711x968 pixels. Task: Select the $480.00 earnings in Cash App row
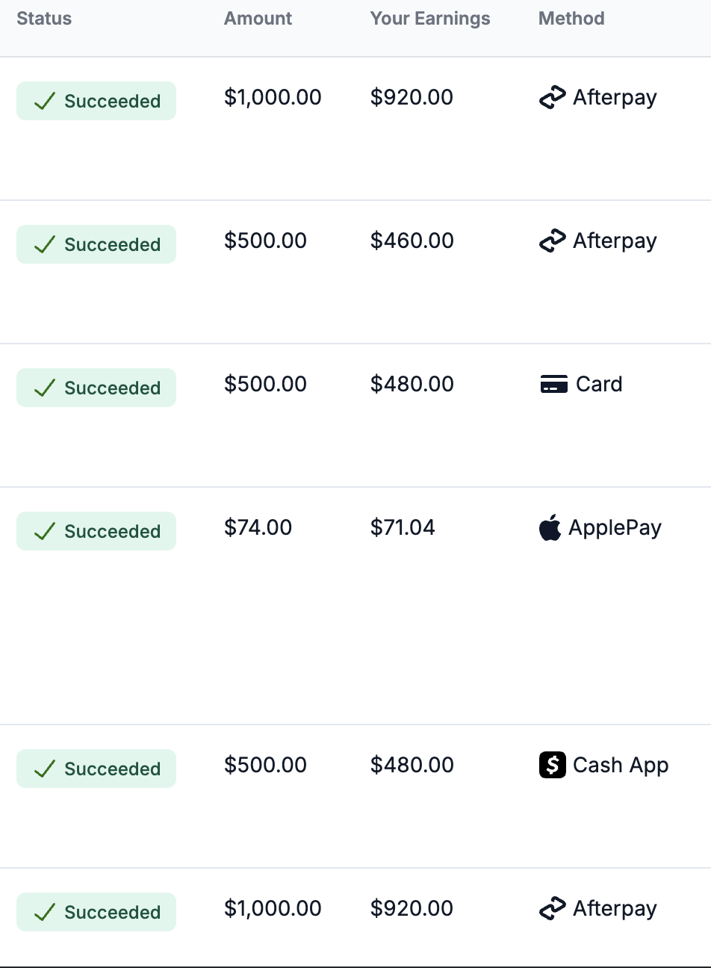[412, 766]
